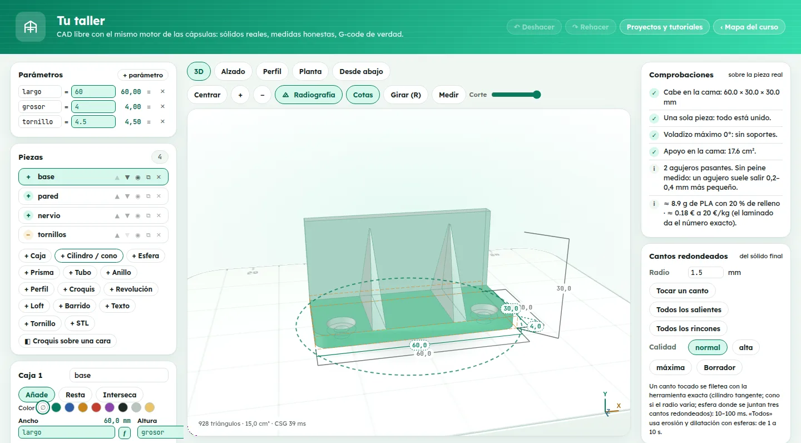This screenshot has height=443, width=801.
Task: Remove the grosor parameter
Action: click(x=162, y=107)
